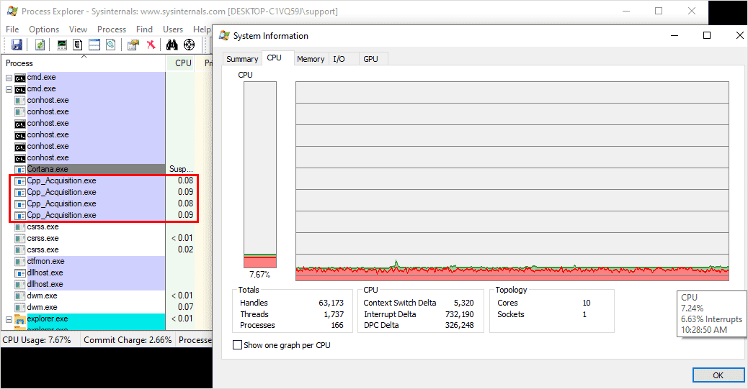The width and height of the screenshot is (748, 389).
Task: Open the View menu
Action: (x=79, y=29)
